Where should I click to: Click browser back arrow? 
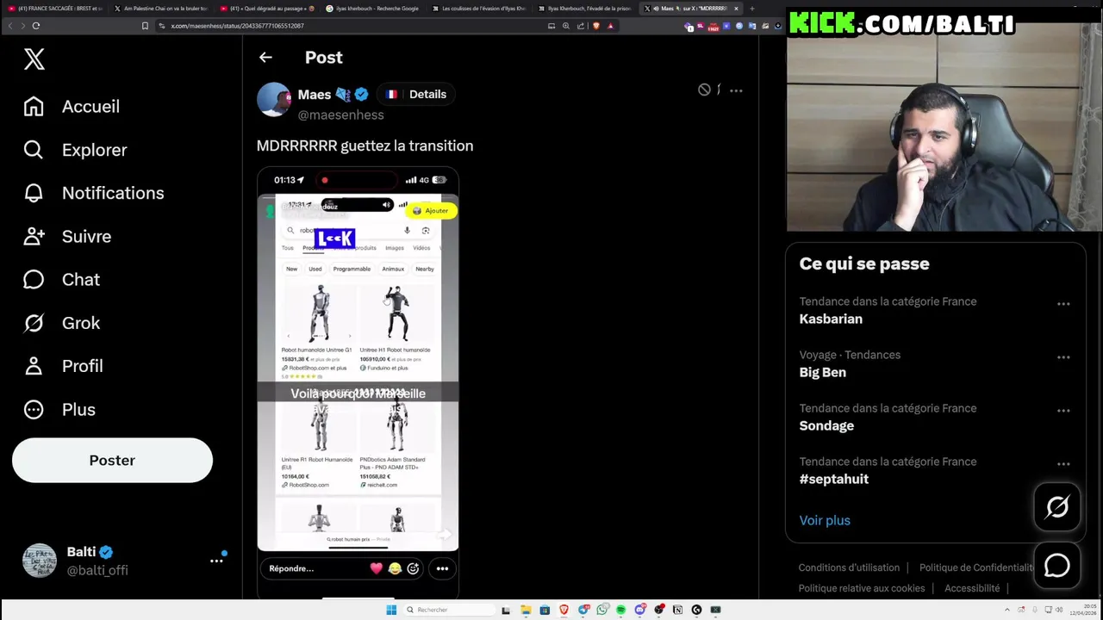click(10, 26)
